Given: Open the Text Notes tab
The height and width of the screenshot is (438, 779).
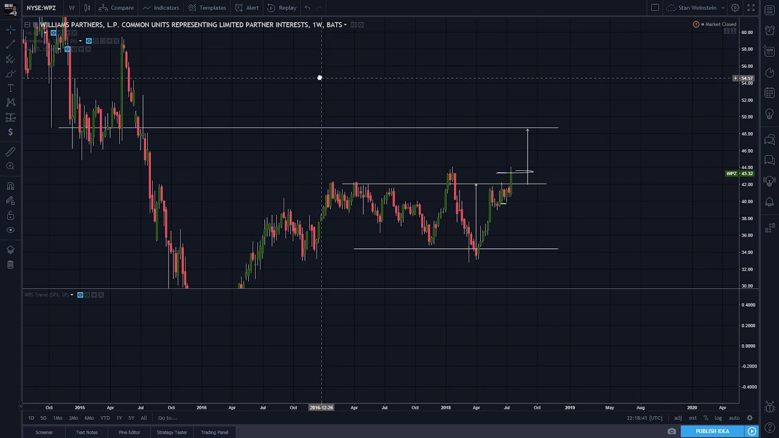Looking at the screenshot, I should tap(86, 433).
